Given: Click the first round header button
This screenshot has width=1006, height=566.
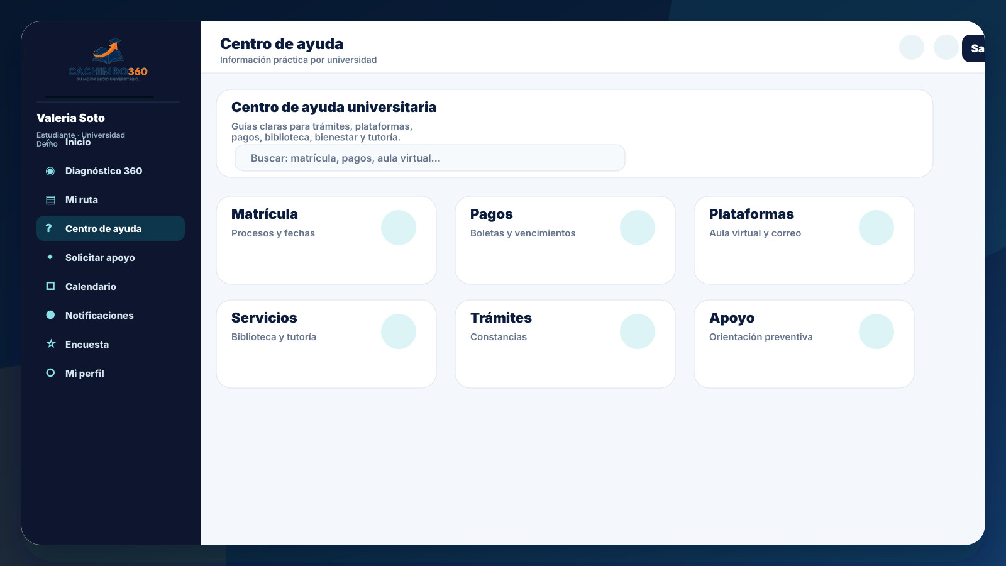Looking at the screenshot, I should pyautogui.click(x=912, y=47).
